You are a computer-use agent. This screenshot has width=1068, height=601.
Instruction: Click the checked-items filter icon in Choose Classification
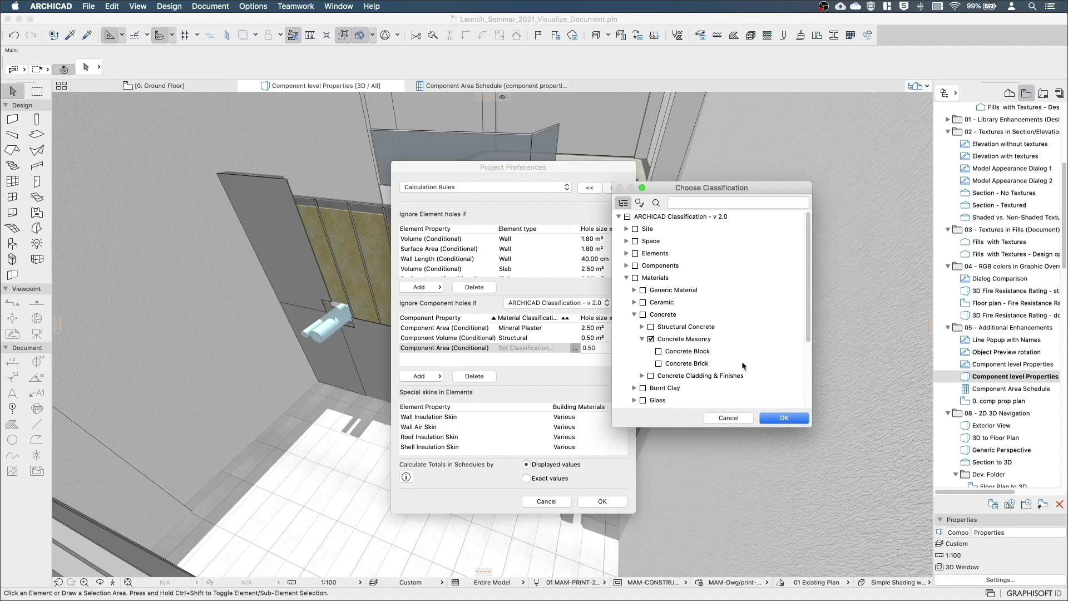(640, 203)
